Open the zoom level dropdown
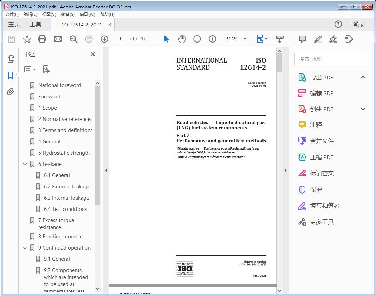The height and width of the screenshot is (296, 376). [245, 39]
